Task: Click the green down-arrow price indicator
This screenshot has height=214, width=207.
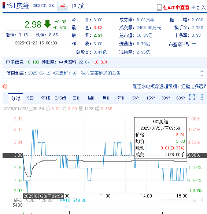Action: (47, 24)
